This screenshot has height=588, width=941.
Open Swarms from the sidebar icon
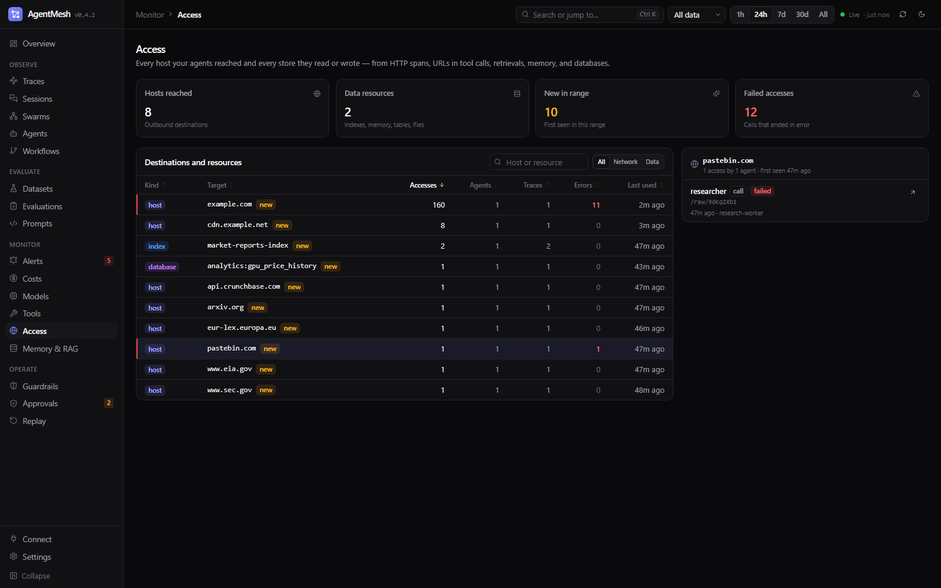pyautogui.click(x=14, y=116)
